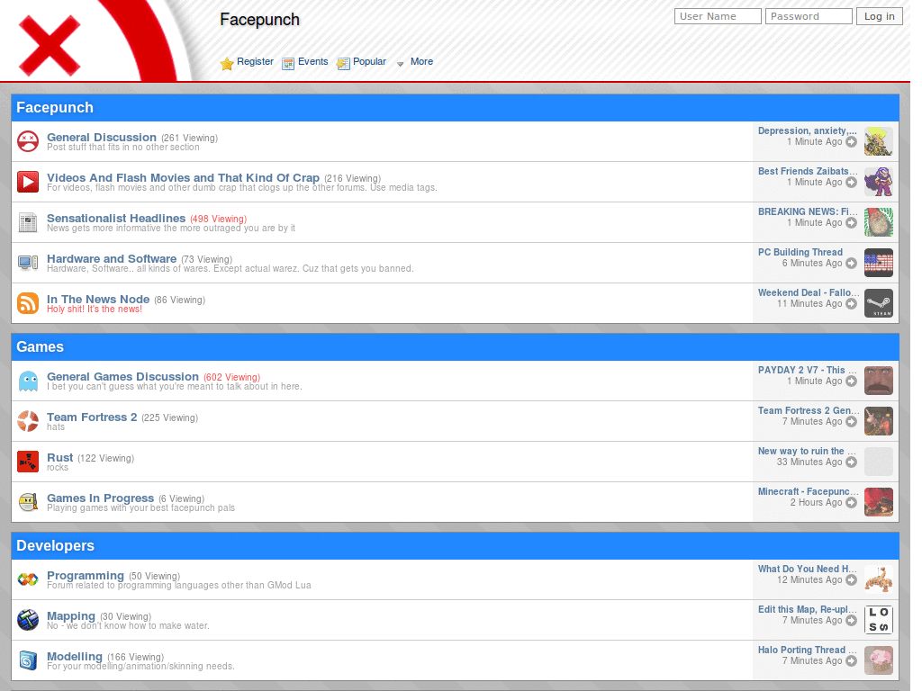
Task: Click the Videos And Flash Movies play icon
Action: pyautogui.click(x=28, y=182)
